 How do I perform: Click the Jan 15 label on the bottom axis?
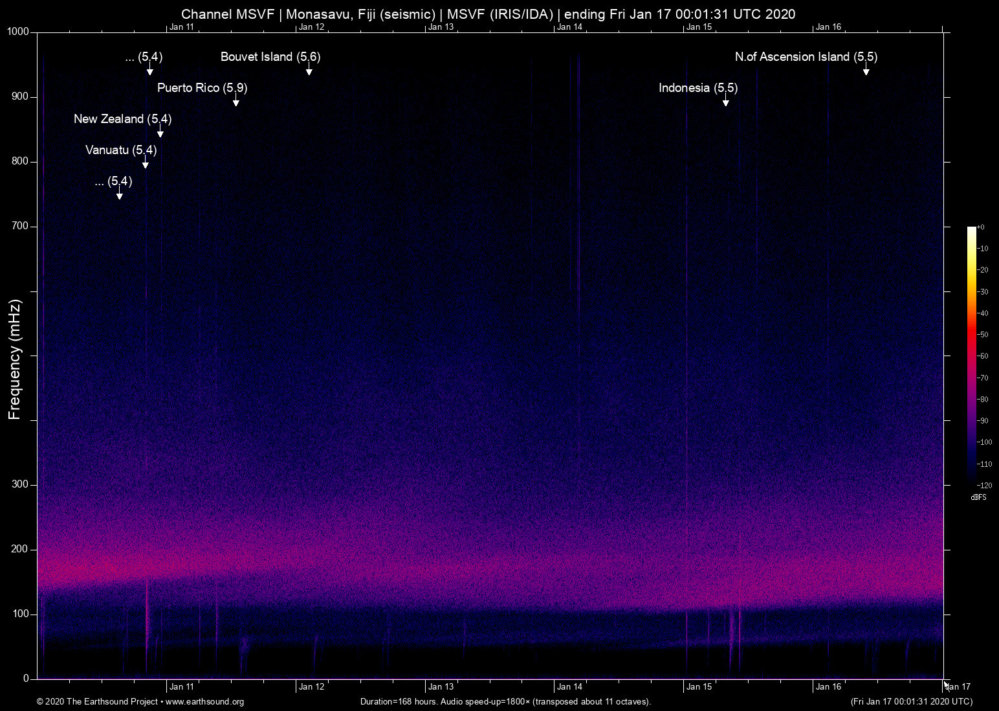[x=699, y=687]
